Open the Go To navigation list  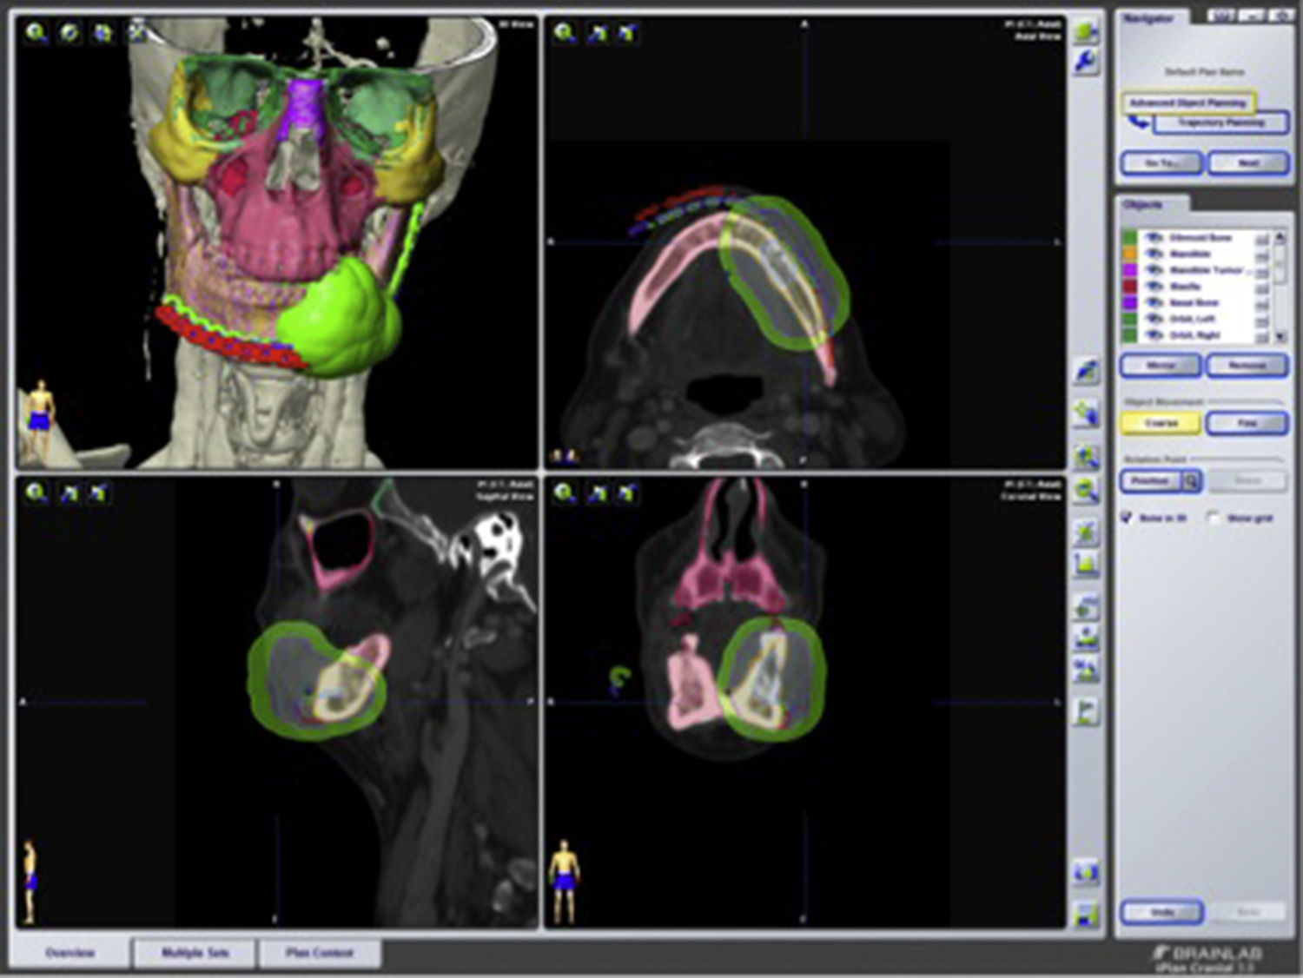click(1161, 162)
